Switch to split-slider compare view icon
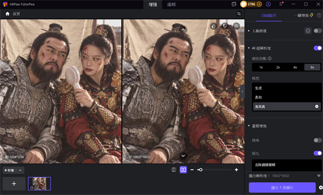 tap(174, 170)
